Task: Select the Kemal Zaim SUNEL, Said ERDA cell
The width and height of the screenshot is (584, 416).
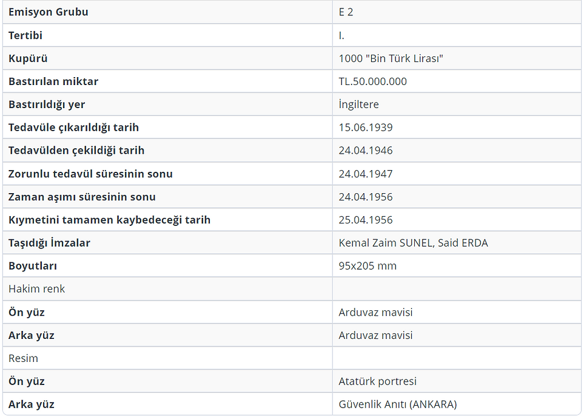Action: (x=414, y=242)
